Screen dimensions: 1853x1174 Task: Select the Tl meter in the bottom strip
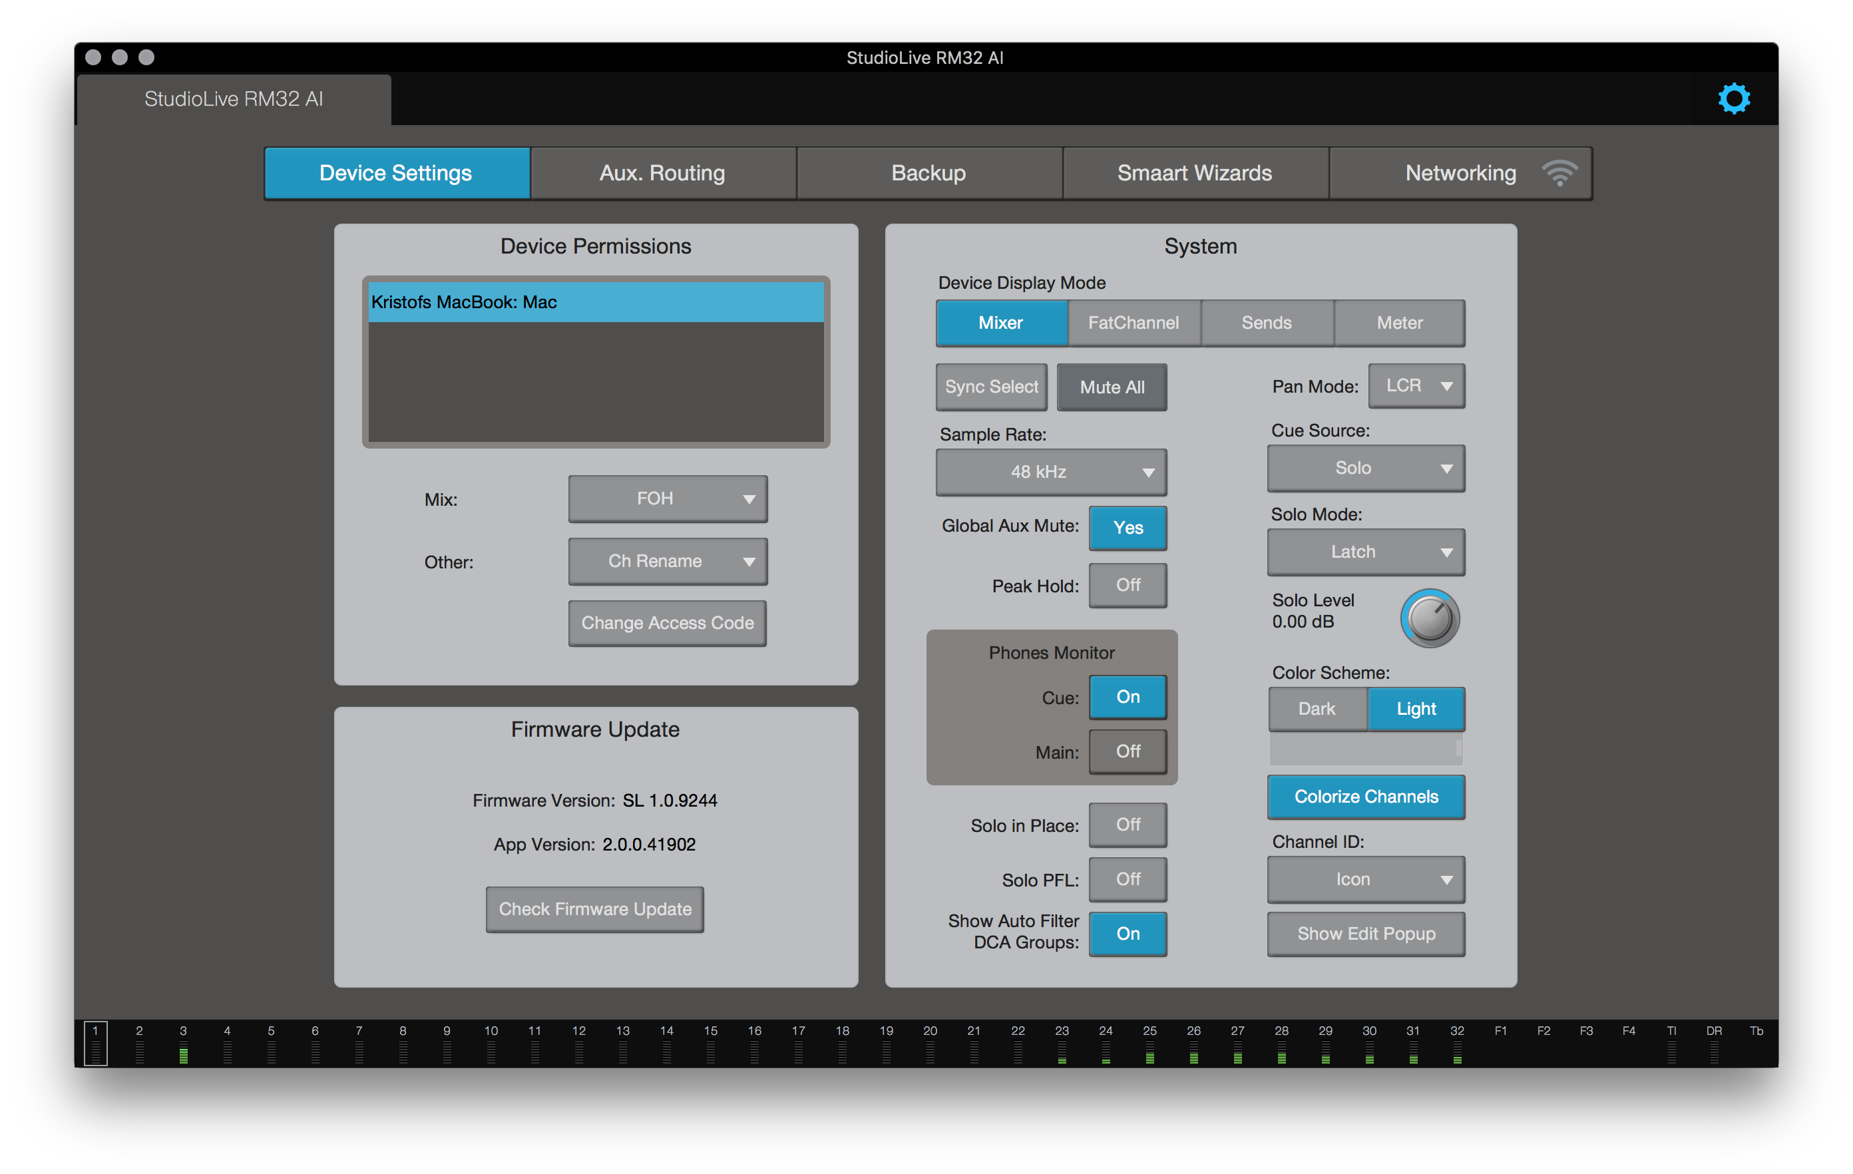[x=1671, y=1043]
